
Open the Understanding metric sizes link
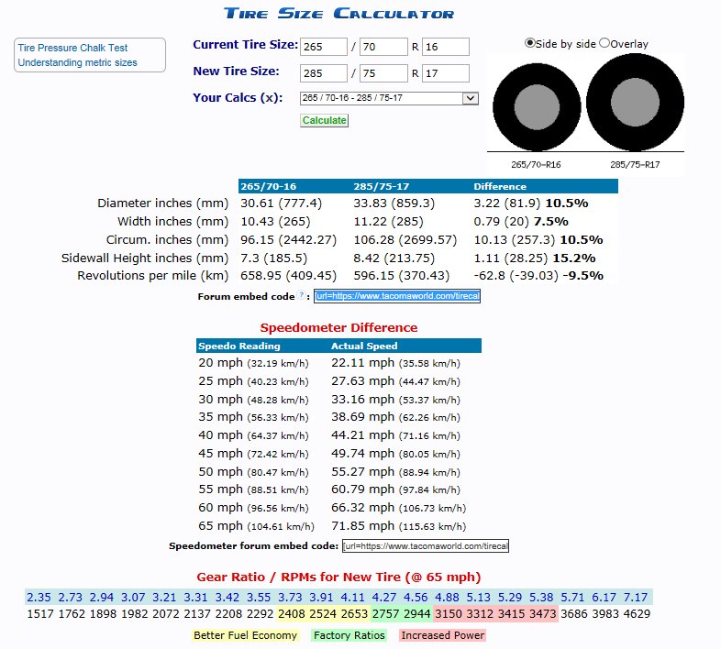click(x=77, y=62)
